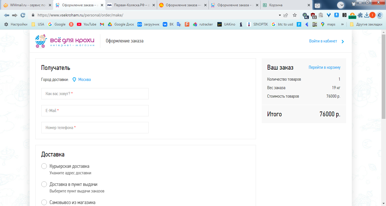The height and width of the screenshot is (206, 386).
Task: Bookmark this page with the star icon
Action: point(294,15)
